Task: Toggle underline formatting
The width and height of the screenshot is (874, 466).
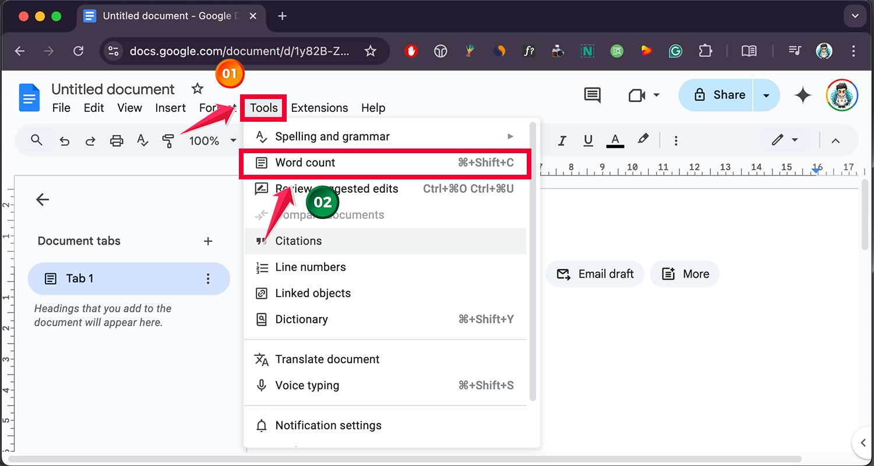Action: pos(588,140)
